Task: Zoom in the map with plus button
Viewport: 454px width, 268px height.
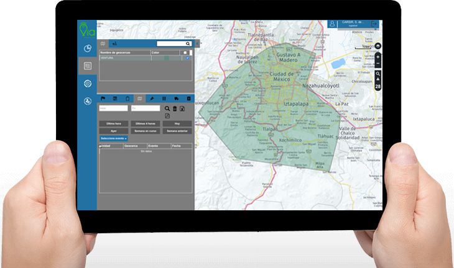Action: (378, 56)
